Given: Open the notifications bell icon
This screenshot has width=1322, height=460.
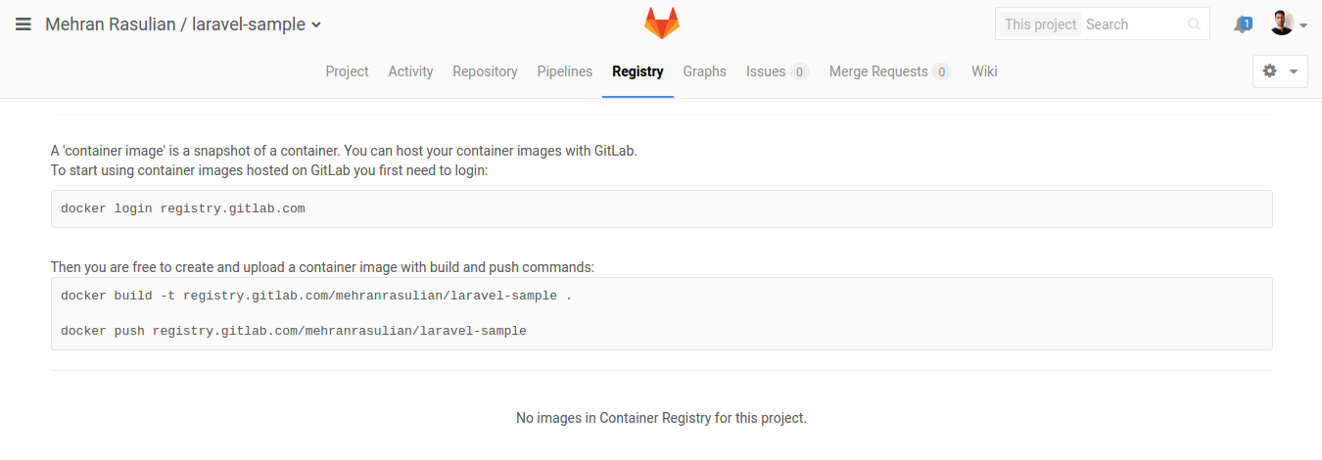Looking at the screenshot, I should pyautogui.click(x=1243, y=24).
